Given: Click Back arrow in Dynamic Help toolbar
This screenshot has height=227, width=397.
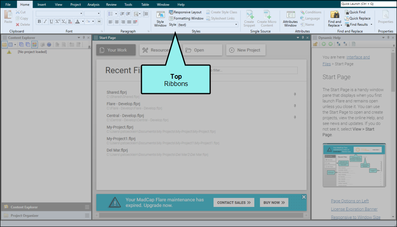Looking at the screenshot, I should 324,44.
